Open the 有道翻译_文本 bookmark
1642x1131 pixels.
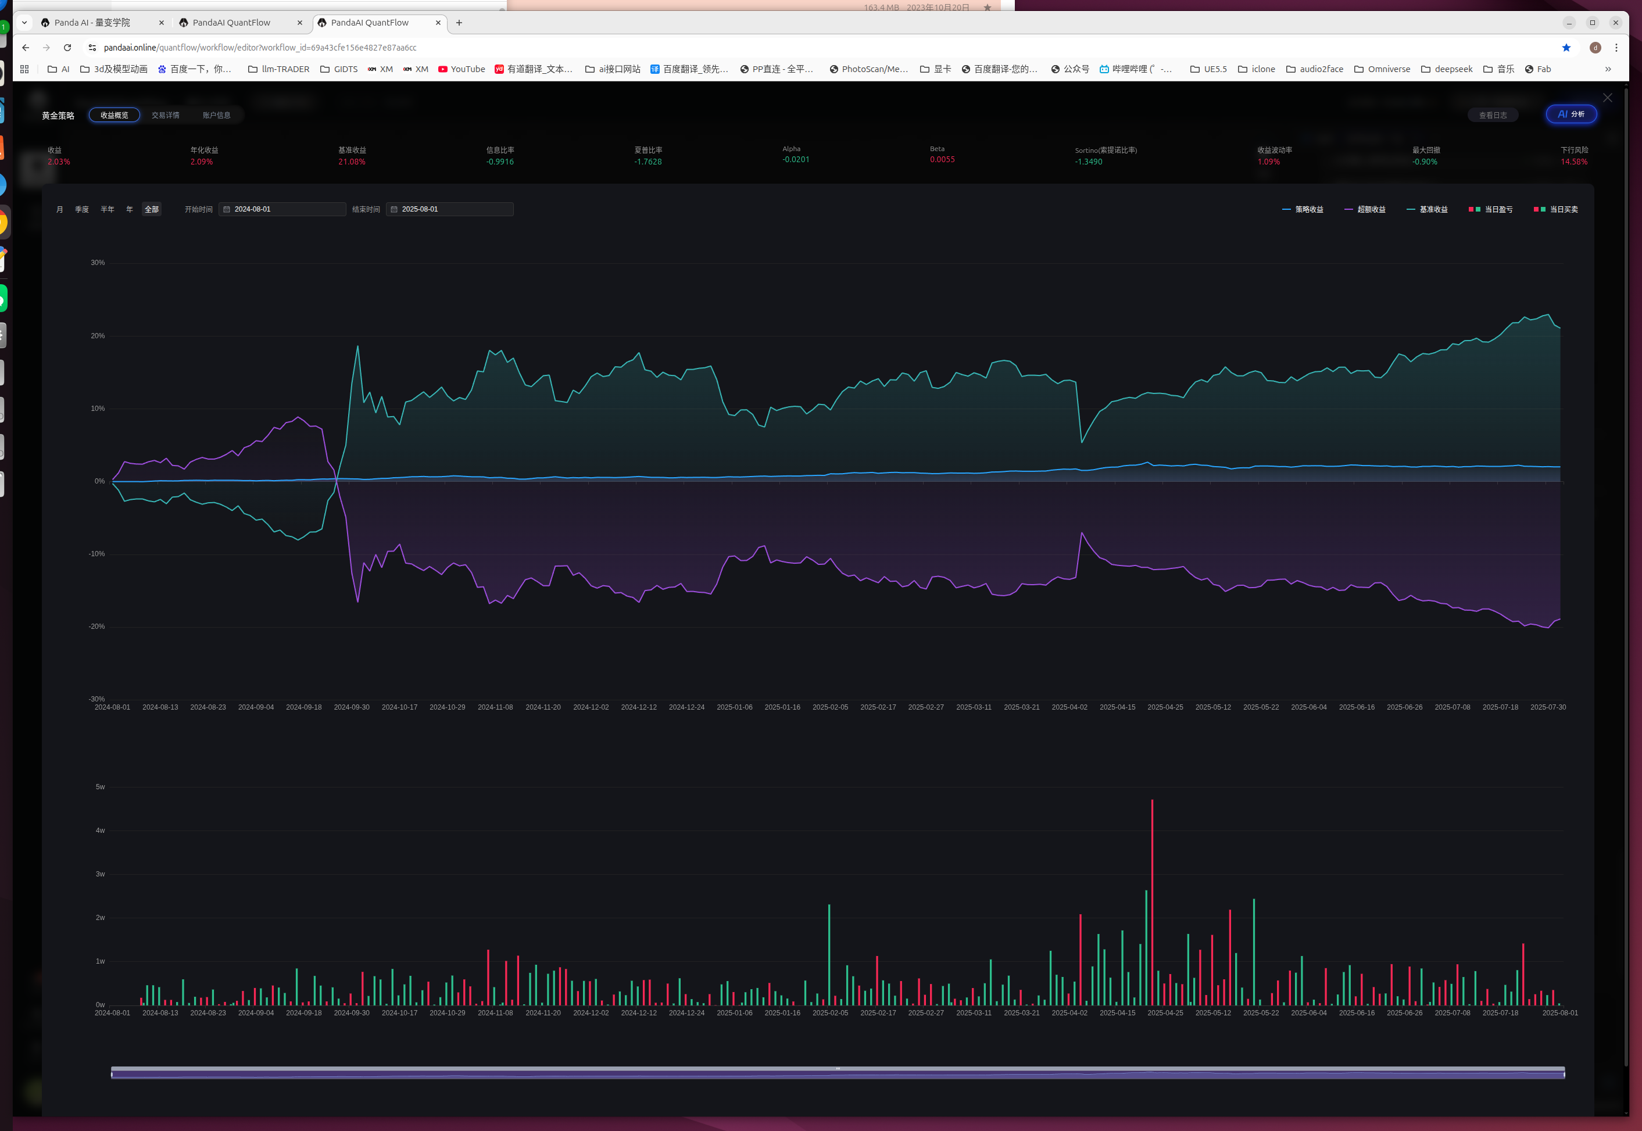534,69
